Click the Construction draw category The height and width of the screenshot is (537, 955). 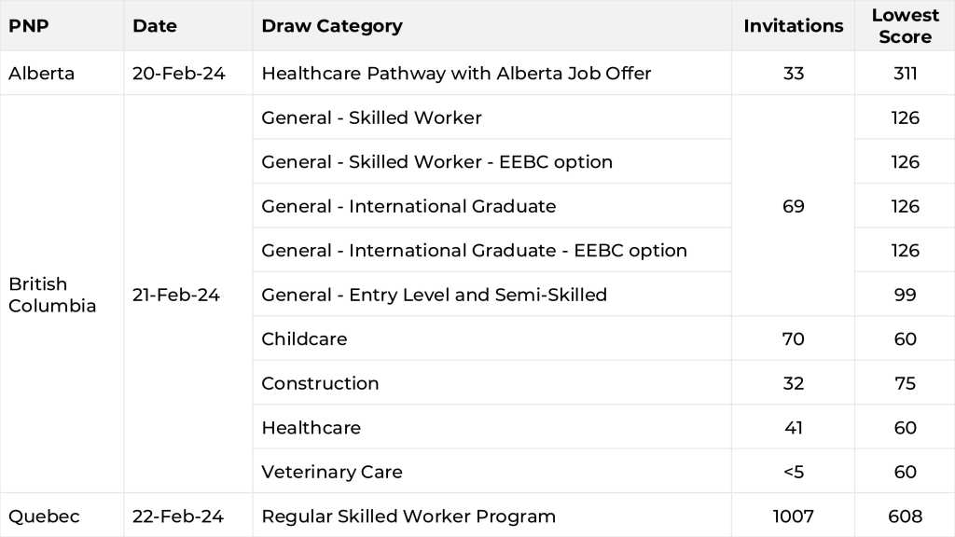click(x=320, y=383)
